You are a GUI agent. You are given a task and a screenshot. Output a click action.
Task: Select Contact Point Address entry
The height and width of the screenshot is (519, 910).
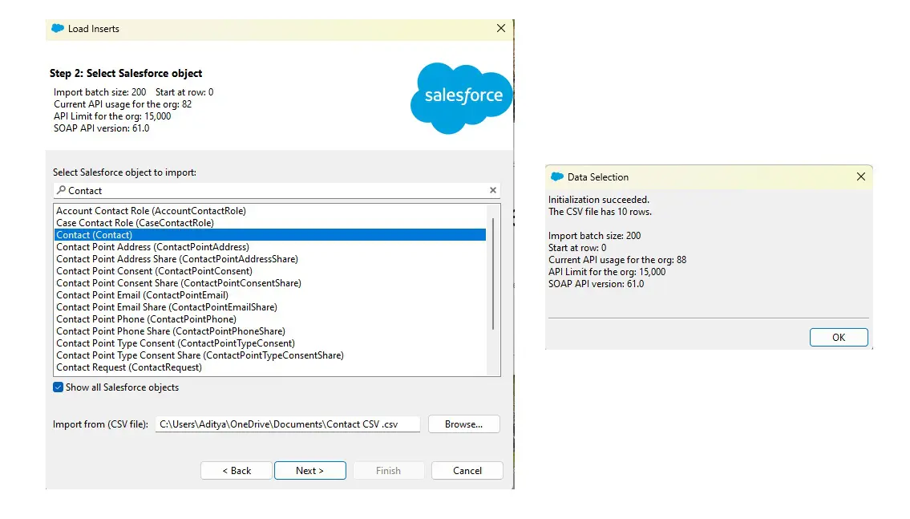point(152,247)
